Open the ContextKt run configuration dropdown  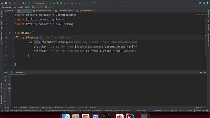click(x=40, y=3)
